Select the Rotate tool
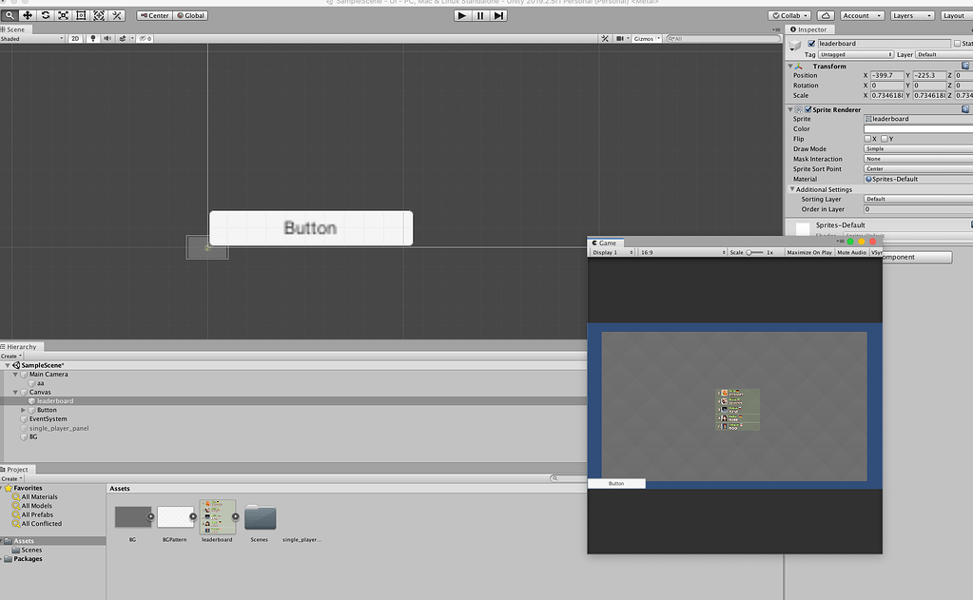The width and height of the screenshot is (973, 600). 45,14
